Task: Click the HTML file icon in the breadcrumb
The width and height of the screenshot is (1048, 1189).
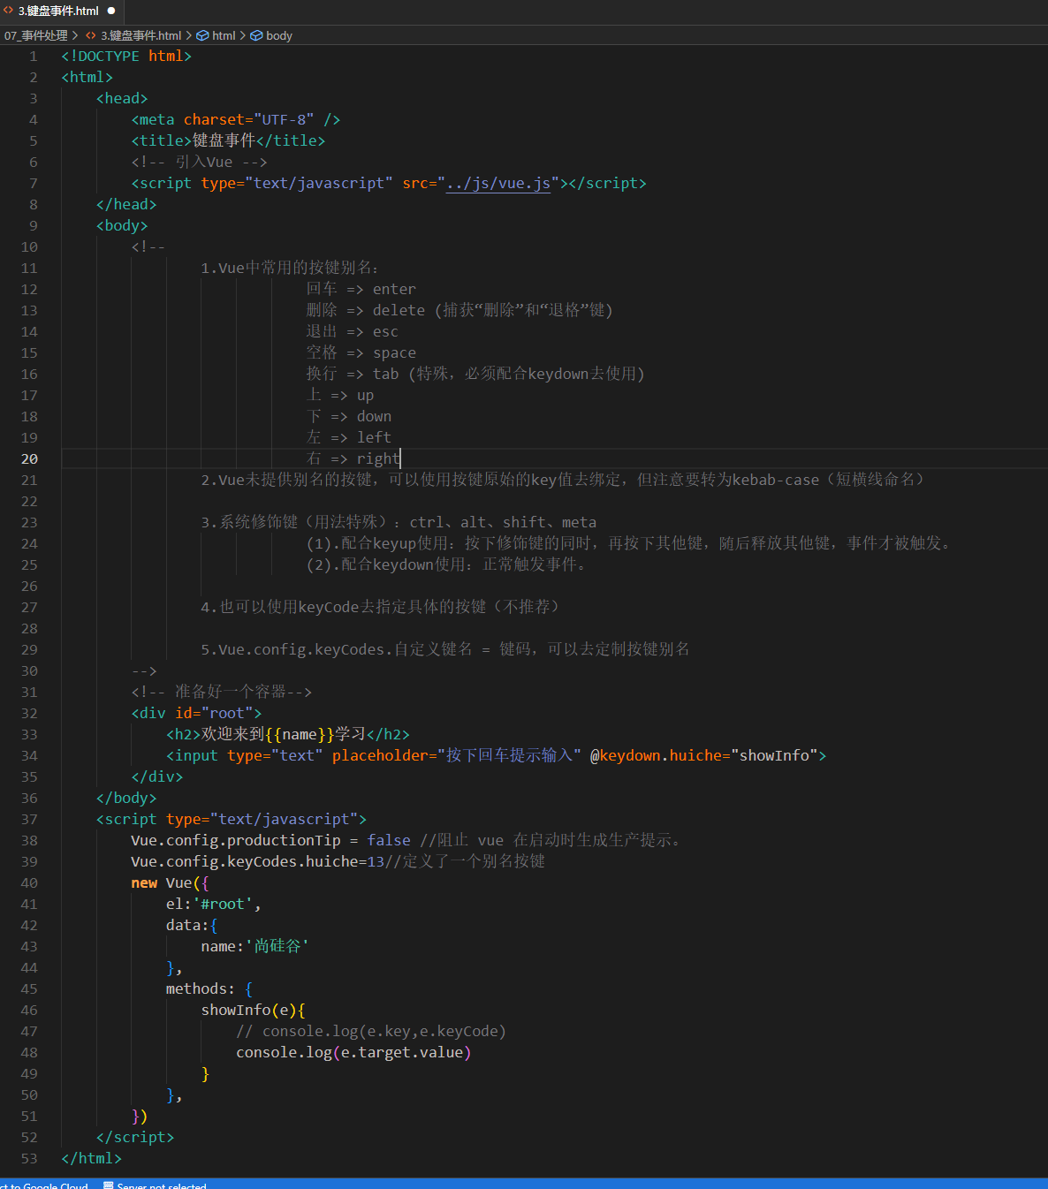Action: tap(91, 35)
